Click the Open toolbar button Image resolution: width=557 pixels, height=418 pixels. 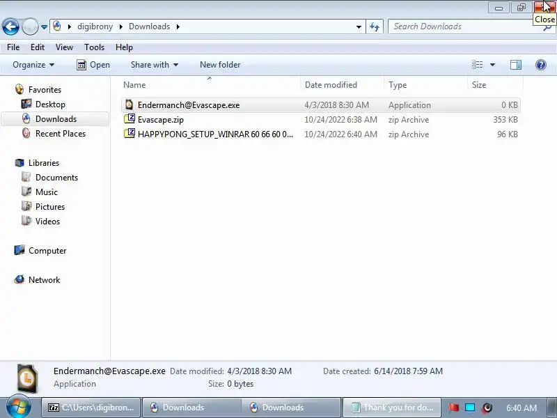point(93,65)
